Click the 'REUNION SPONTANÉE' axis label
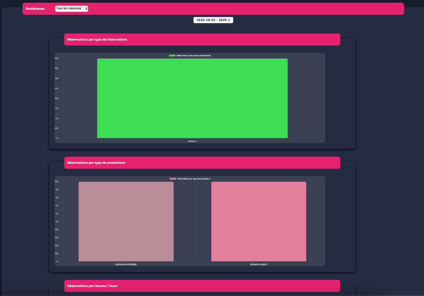Image resolution: width=424 pixels, height=296 pixels. (126, 265)
